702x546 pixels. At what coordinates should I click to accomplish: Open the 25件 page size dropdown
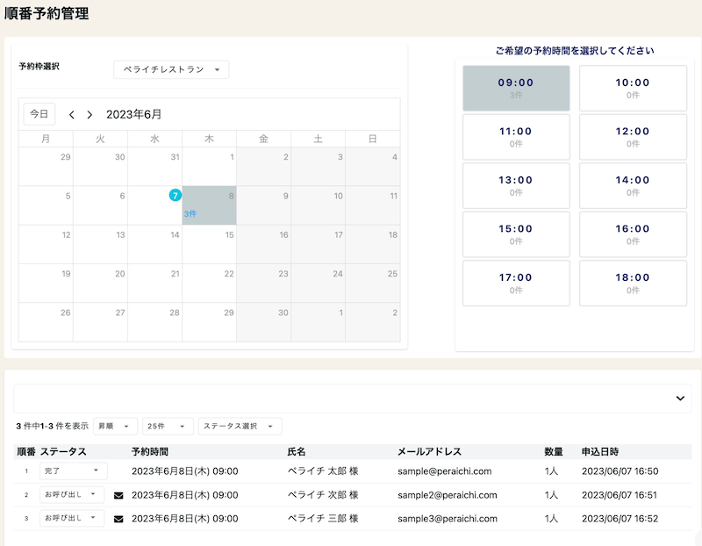pyautogui.click(x=168, y=426)
